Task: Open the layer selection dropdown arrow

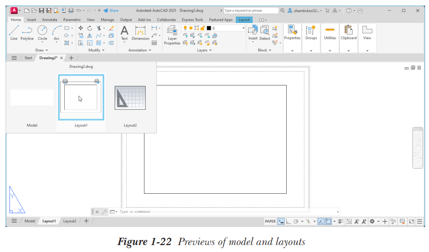Action: point(243,28)
